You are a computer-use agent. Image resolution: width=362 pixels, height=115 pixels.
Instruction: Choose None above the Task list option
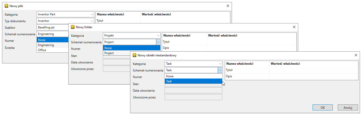pos(193,76)
